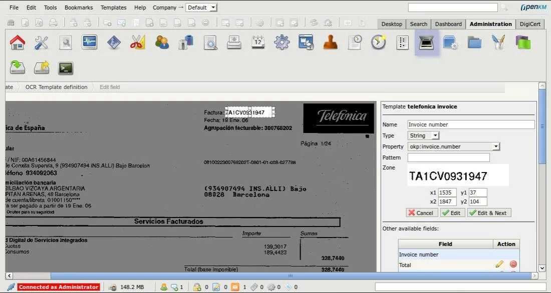Click the y2 coordinate field
The width and height of the screenshot is (551, 293).
point(478,201)
